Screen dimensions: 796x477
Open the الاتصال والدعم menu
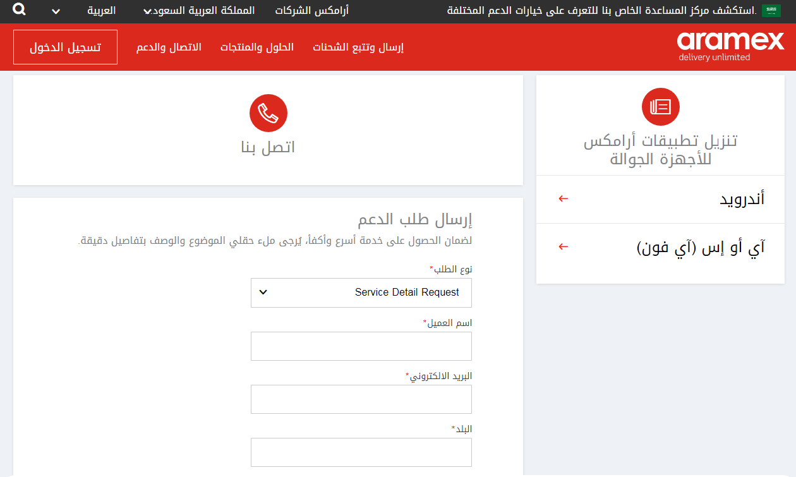click(x=169, y=47)
